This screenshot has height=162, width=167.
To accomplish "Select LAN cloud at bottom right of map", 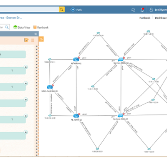I will pos(149,149).
